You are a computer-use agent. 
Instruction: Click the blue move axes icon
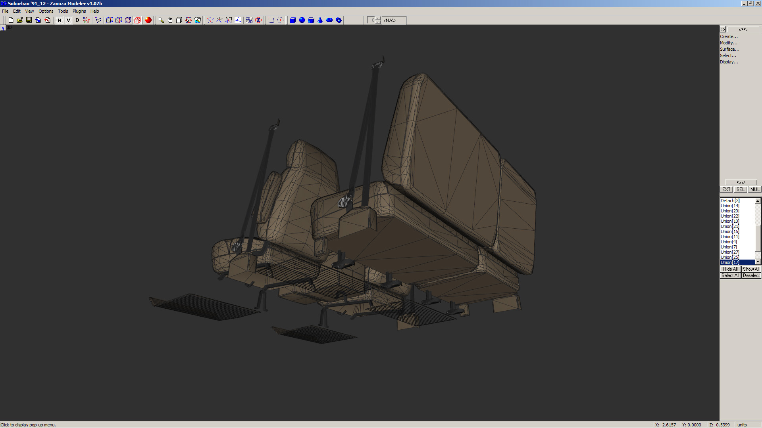tap(219, 20)
